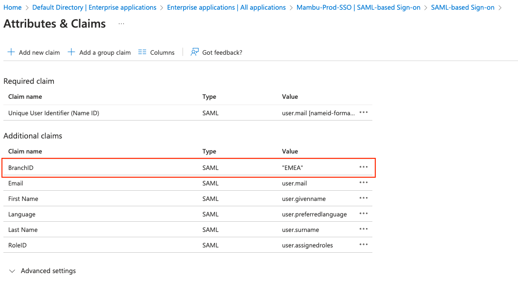The height and width of the screenshot is (291, 518).
Task: Click the Add new claim plus icon
Action: 11,52
